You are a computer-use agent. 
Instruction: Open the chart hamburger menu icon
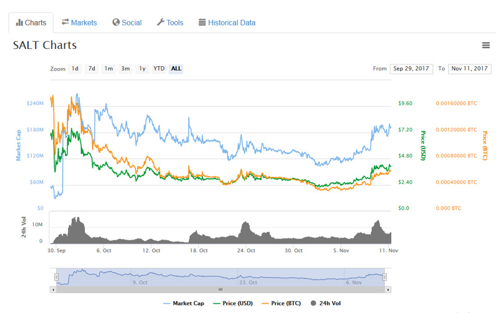486,45
